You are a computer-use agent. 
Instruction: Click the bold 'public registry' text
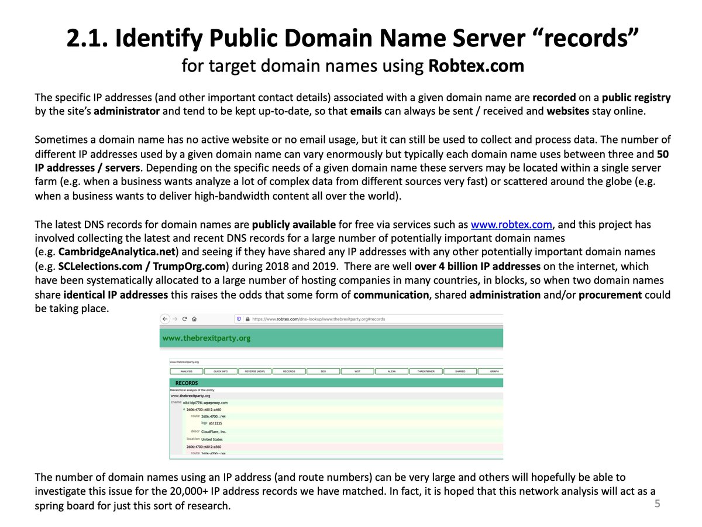[x=636, y=98]
